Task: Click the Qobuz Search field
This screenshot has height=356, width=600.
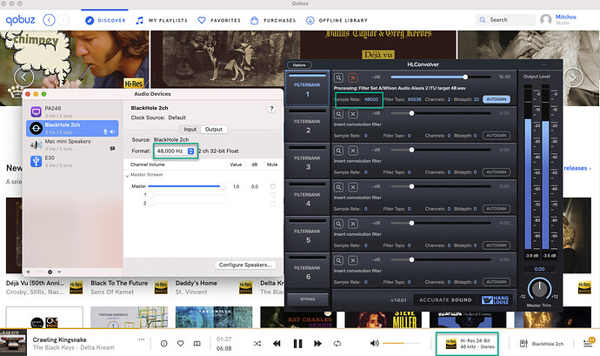Action: (x=506, y=19)
